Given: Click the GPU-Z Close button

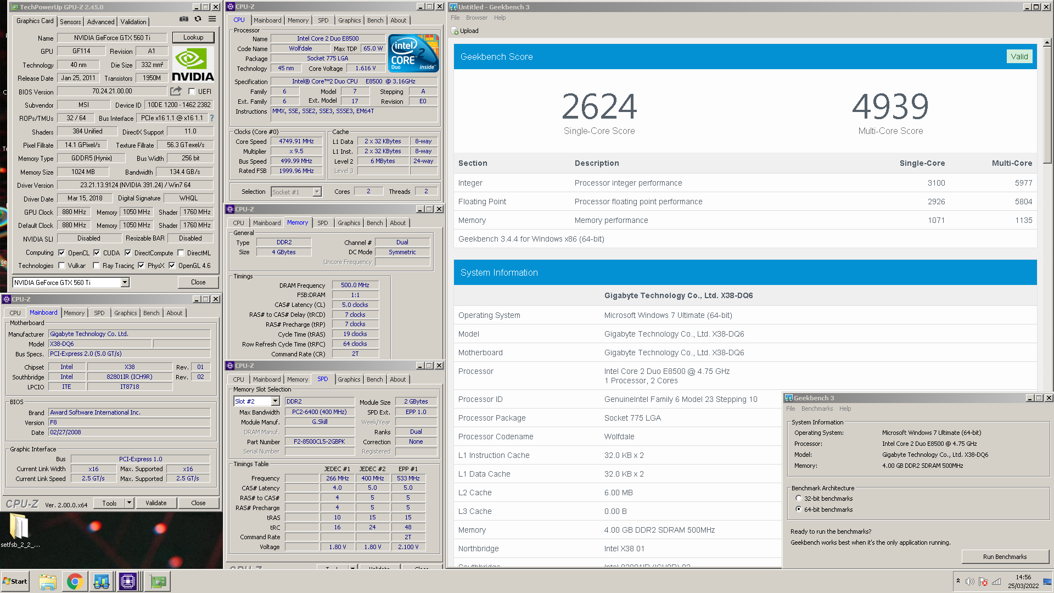Looking at the screenshot, I should click(198, 282).
